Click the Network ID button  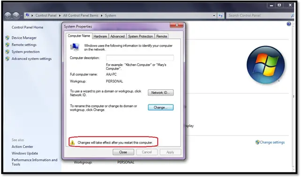pyautogui.click(x=161, y=93)
